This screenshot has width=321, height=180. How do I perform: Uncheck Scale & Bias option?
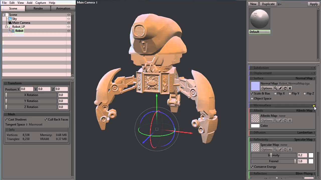[252, 93]
